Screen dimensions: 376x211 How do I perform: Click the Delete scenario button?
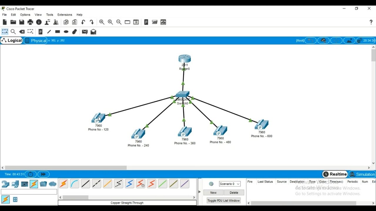(234, 193)
